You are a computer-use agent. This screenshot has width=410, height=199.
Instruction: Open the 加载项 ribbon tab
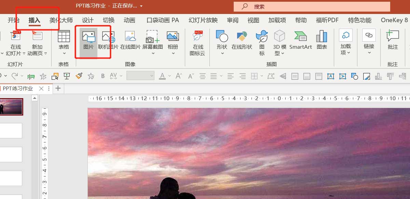tap(277, 20)
